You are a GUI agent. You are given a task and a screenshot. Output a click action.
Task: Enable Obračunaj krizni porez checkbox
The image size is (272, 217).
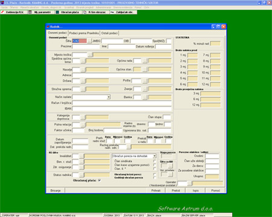[x=155, y=174]
